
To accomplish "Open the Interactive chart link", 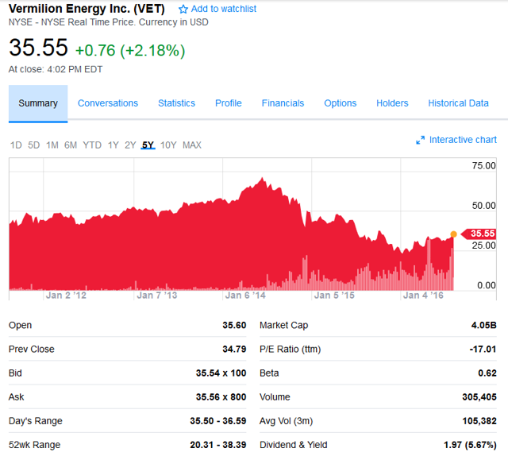I will tap(463, 140).
